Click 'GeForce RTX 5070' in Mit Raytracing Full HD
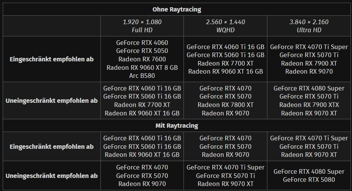Viewport: 352px width, 191px height. click(142, 176)
